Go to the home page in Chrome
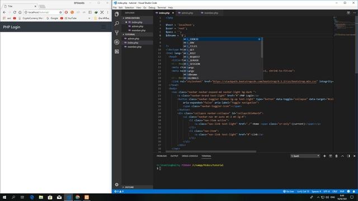 coord(20,12)
